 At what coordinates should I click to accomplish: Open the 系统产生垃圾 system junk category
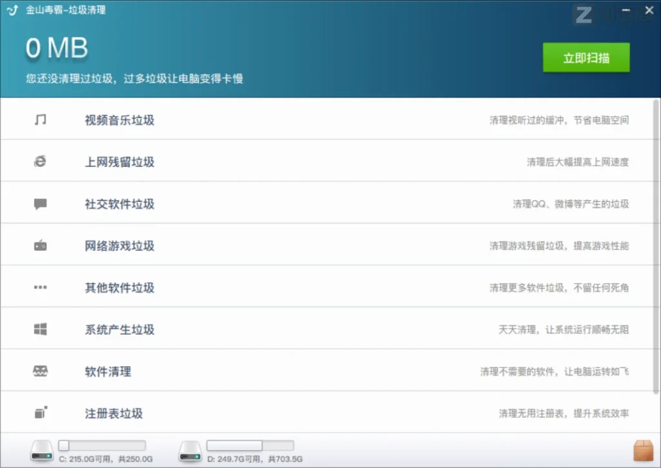pos(119,329)
